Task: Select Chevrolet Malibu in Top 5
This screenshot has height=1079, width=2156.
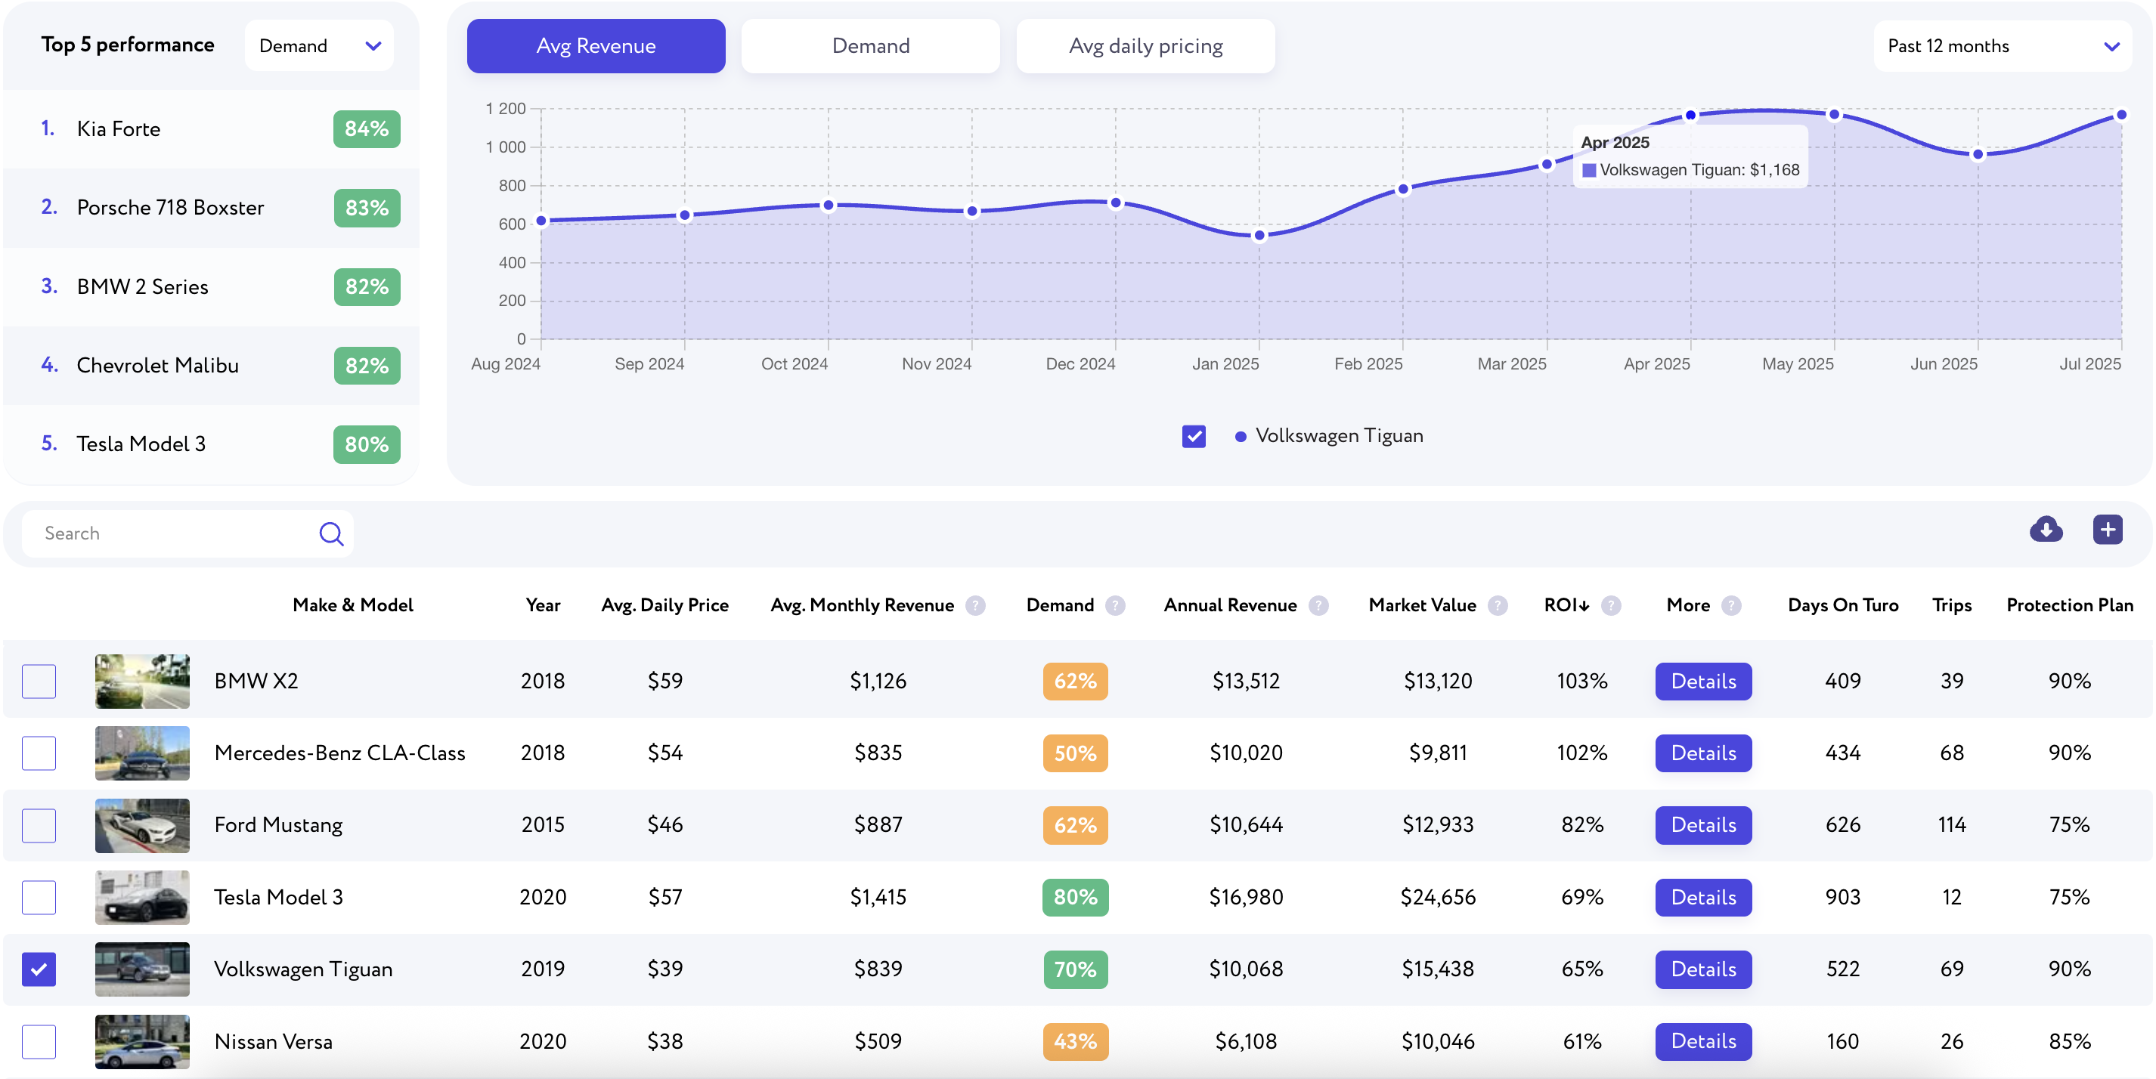Action: [x=211, y=366]
